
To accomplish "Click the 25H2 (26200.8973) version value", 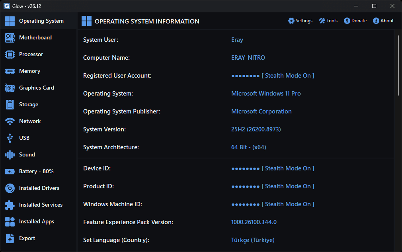I will click(x=256, y=129).
